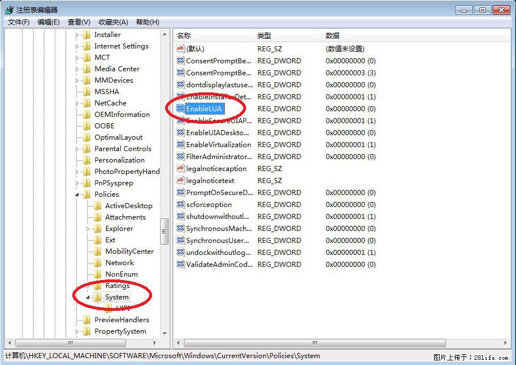This screenshot has height=365, width=516.
Task: Select the ConsentPromptBe value with data 3
Action: 218,72
